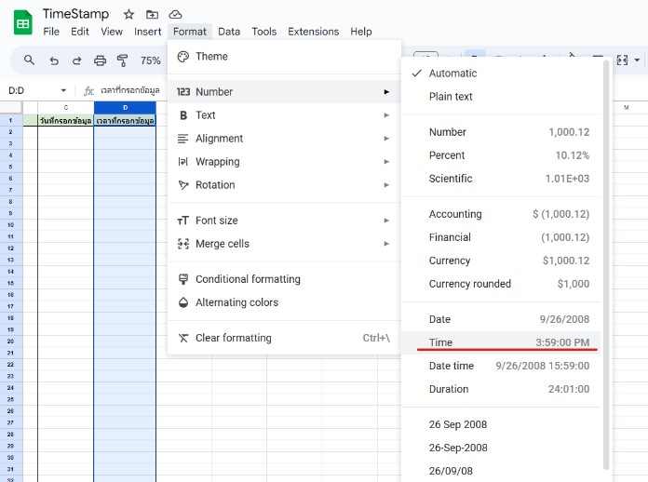Apply Number format 1,000.12
This screenshot has width=648, height=482.
(x=501, y=132)
